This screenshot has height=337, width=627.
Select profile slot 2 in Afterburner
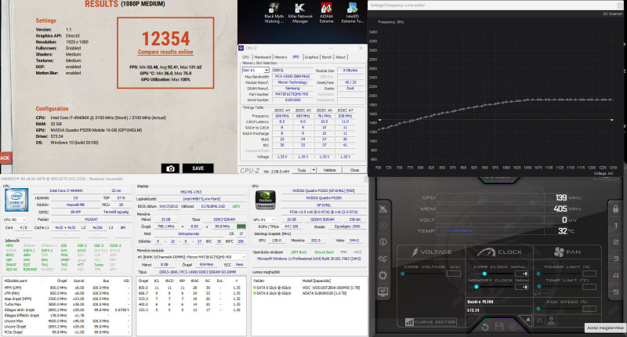pyautogui.click(x=615, y=242)
